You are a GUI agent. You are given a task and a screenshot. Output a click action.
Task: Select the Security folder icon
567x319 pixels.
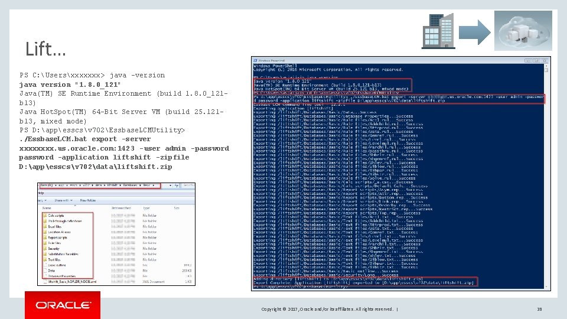pyautogui.click(x=45, y=249)
